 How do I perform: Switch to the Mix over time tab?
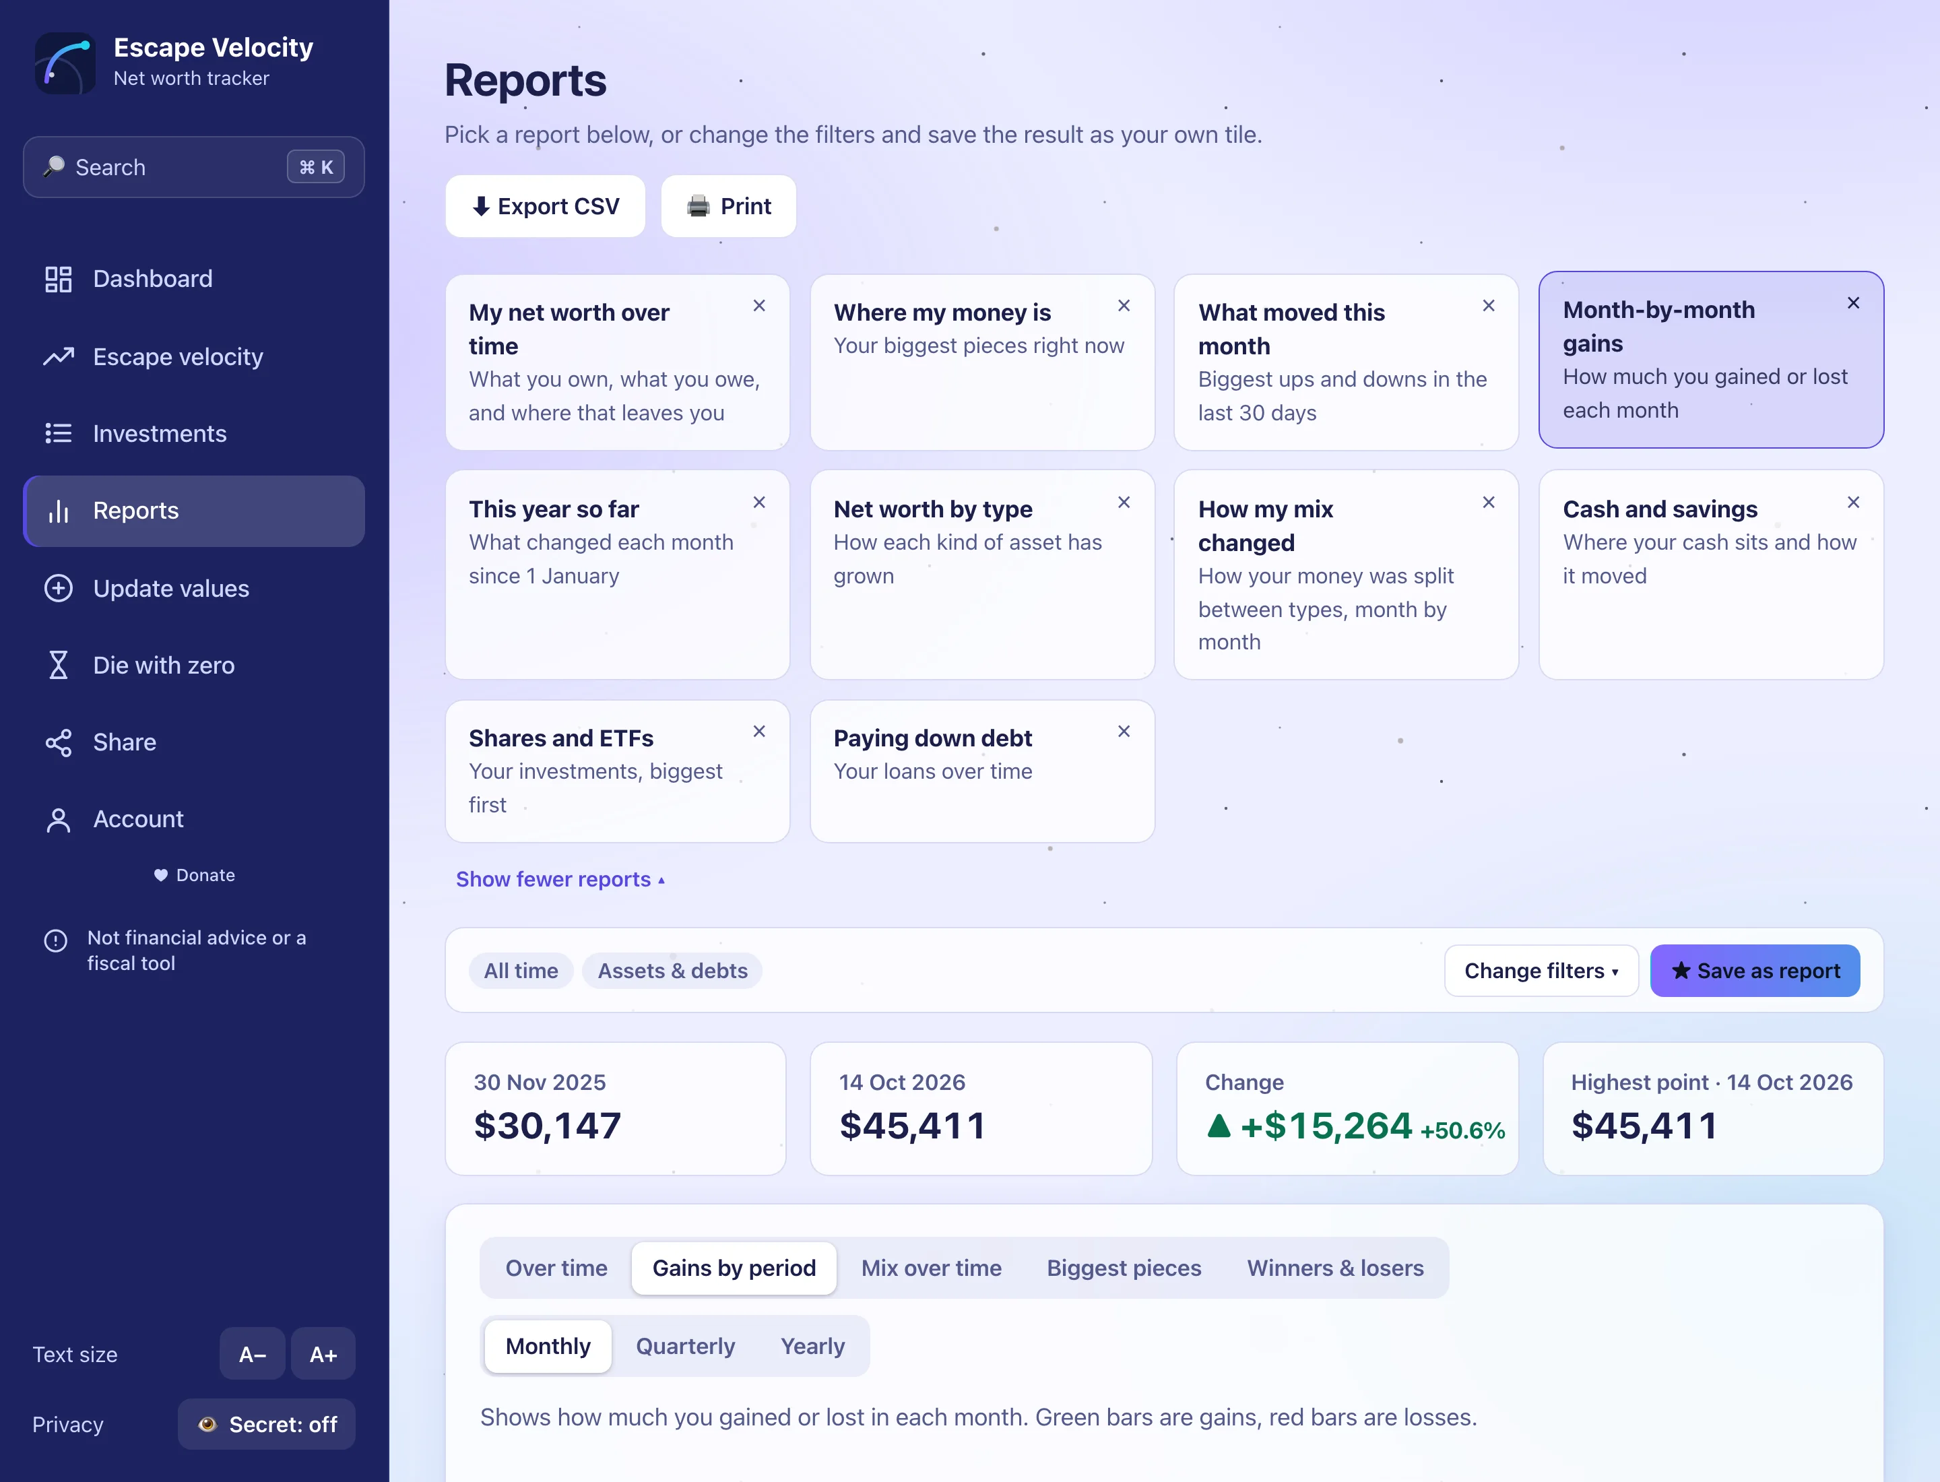point(931,1268)
